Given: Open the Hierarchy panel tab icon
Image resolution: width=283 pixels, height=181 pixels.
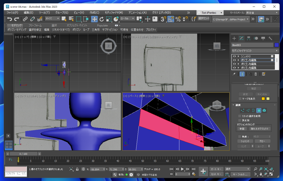Looking at the screenshot, I should pos(249,38).
